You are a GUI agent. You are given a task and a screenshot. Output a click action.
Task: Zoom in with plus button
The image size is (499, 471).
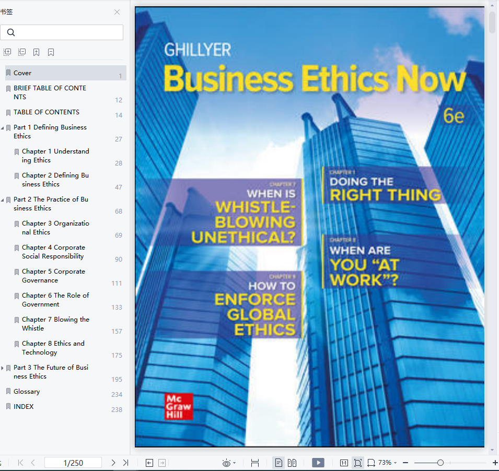(x=495, y=463)
